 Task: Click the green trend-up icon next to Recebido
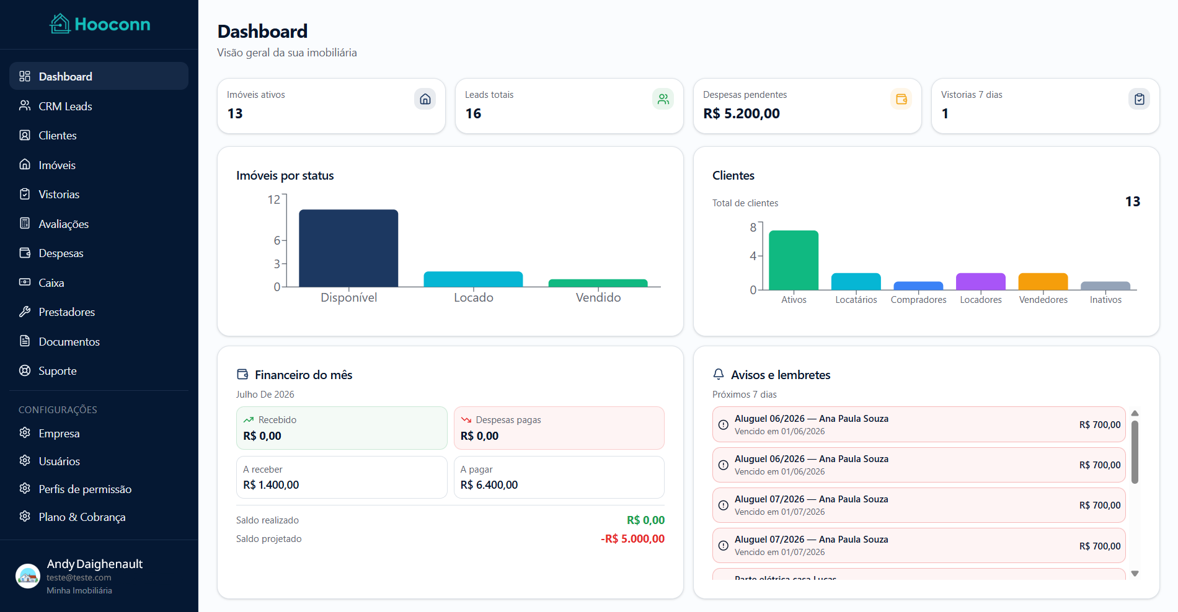click(249, 420)
